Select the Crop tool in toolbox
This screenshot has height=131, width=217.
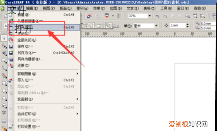[4, 53]
